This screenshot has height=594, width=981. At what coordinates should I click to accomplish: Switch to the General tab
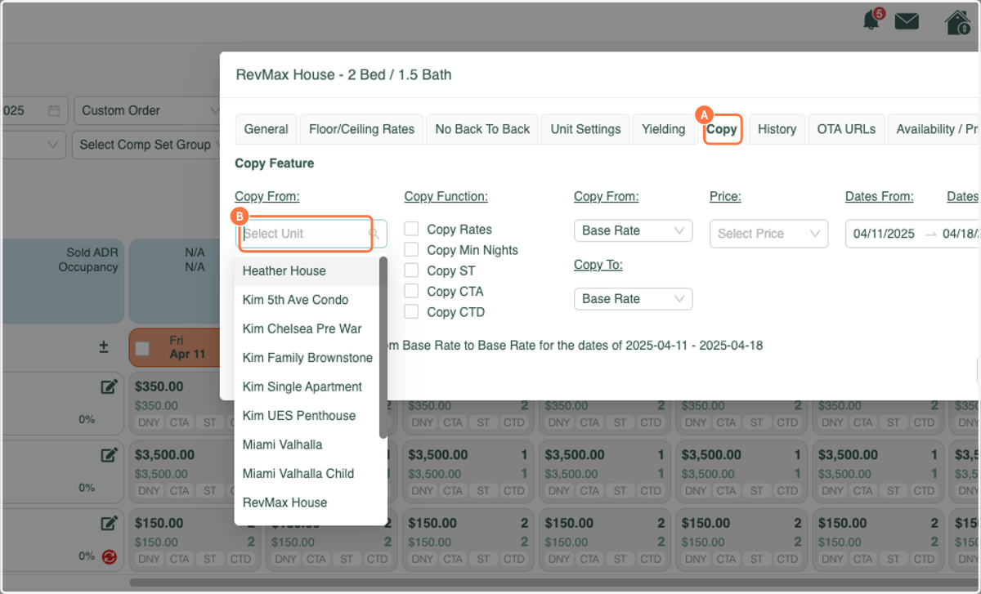coord(266,129)
